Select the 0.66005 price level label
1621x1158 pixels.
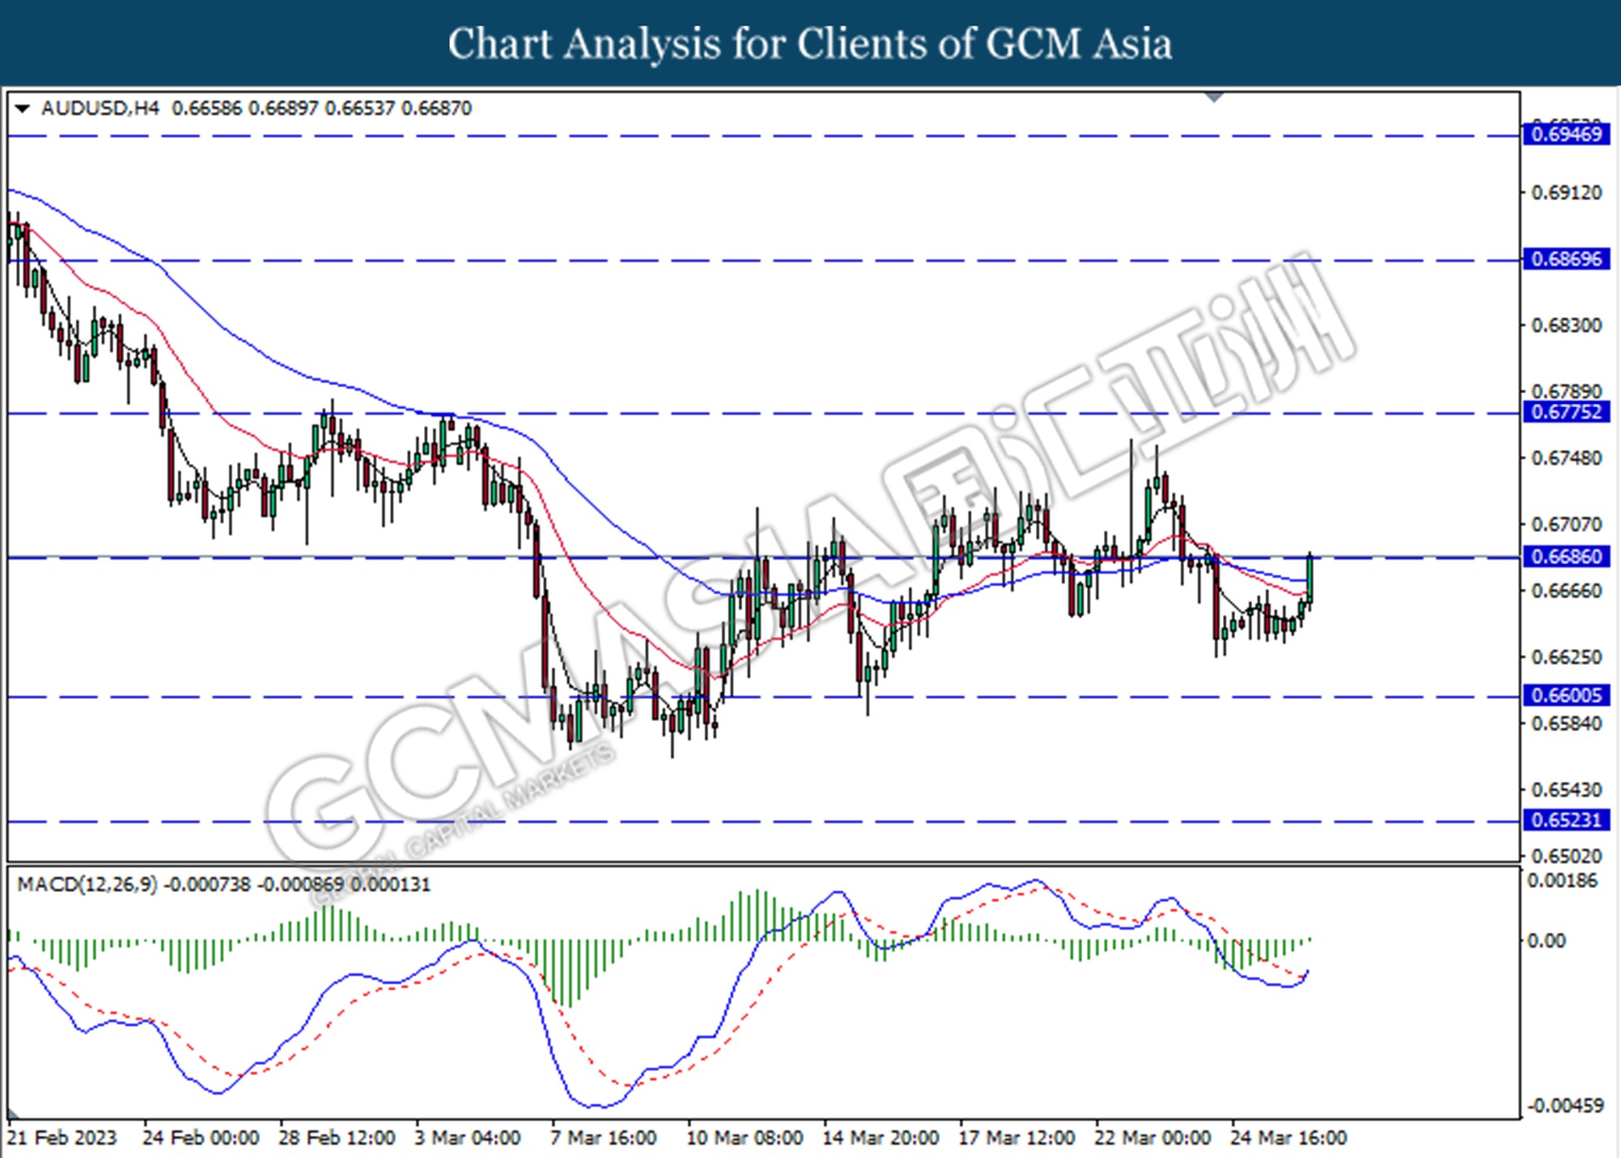click(1566, 695)
